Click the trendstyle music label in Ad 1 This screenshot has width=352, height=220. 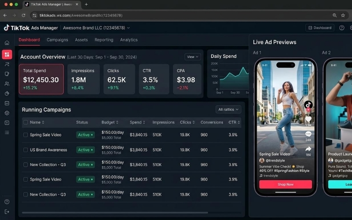click(271, 176)
